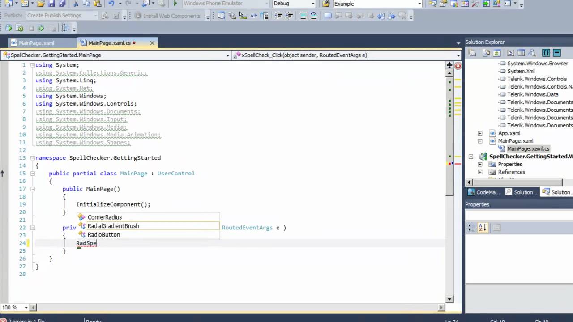The image size is (573, 322).
Task: Click Categorized view icon in Properties panel
Action: 471,228
